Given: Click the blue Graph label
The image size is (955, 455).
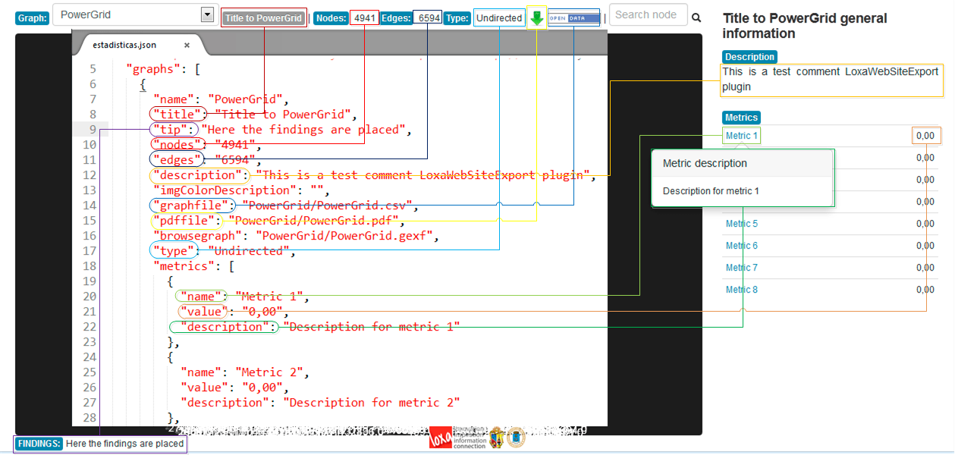Looking at the screenshot, I should click(x=32, y=18).
